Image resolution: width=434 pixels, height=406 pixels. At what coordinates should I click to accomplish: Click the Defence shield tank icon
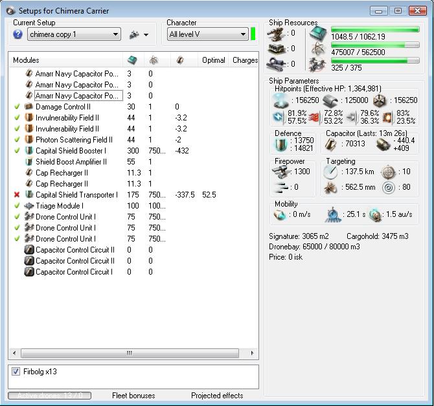(x=280, y=144)
